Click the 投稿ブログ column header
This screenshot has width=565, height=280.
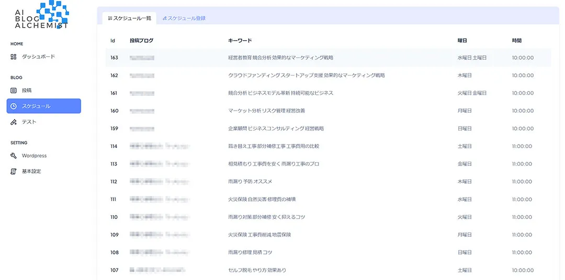point(141,41)
